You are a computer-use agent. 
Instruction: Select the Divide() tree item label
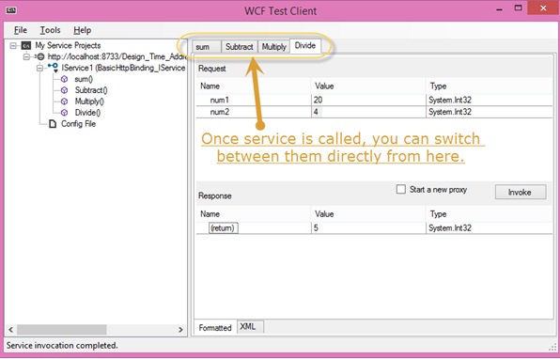pyautogui.click(x=87, y=113)
